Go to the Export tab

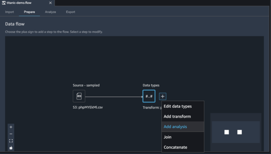pos(71,12)
